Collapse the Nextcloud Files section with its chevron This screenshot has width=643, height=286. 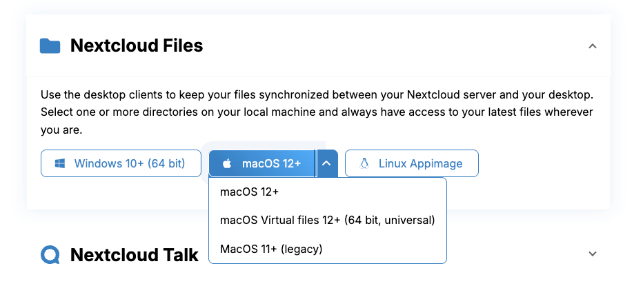click(x=592, y=46)
